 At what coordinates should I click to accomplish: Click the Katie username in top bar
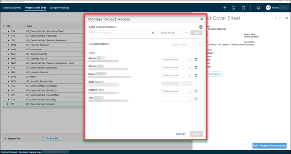point(275,7)
